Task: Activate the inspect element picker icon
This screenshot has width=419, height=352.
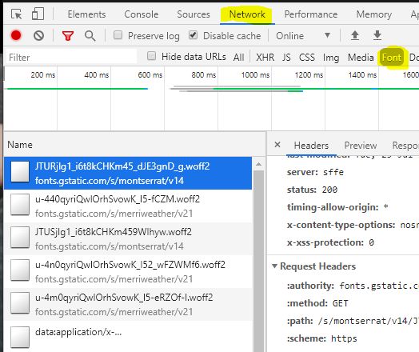Action: click(16, 14)
